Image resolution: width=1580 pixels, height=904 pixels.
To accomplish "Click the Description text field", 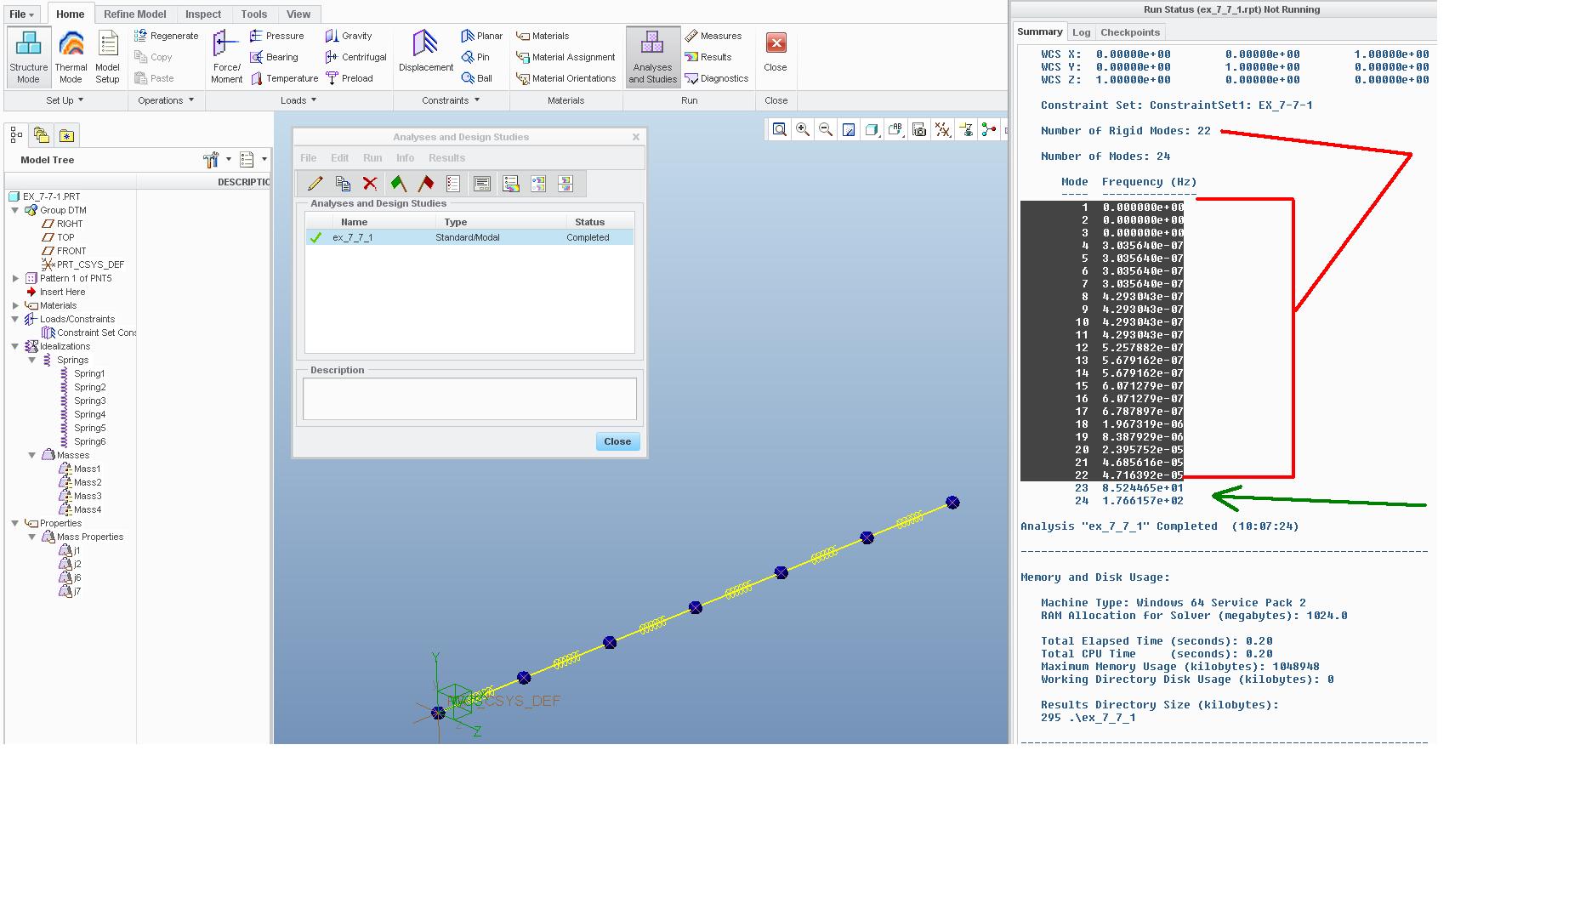I will click(x=469, y=399).
